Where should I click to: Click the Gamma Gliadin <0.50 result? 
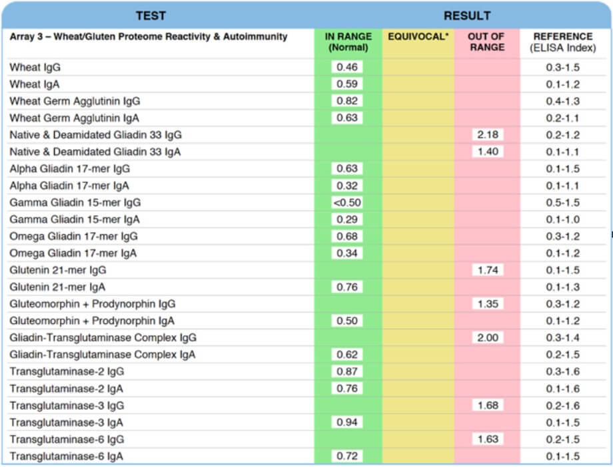coord(347,202)
